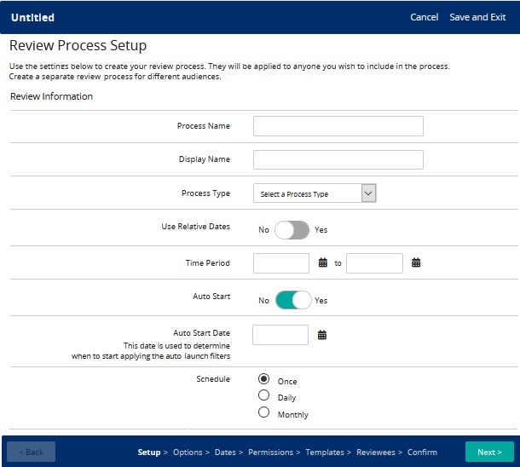The image size is (520, 467).
Task: Select the Monthly schedule option
Action: 263,412
